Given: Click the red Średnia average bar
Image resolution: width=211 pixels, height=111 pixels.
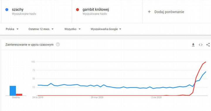Looking at the screenshot, I should click(x=19, y=95).
